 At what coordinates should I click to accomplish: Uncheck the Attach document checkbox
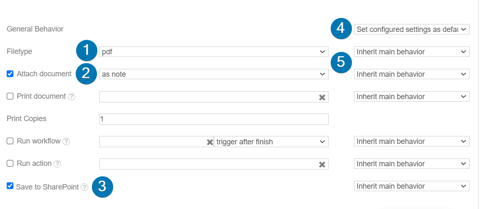(x=10, y=74)
